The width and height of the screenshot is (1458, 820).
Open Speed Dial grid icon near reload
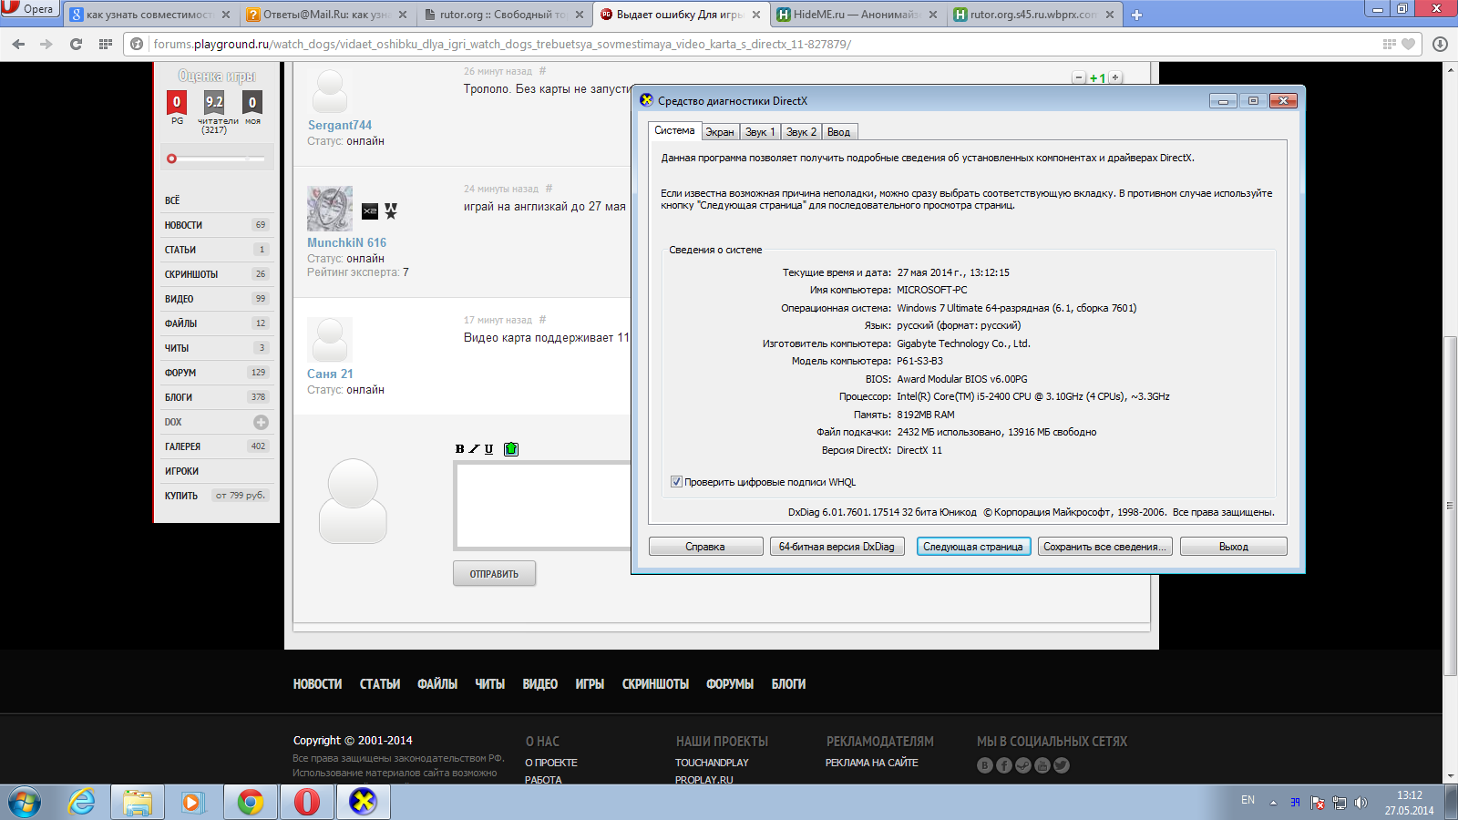tap(105, 44)
